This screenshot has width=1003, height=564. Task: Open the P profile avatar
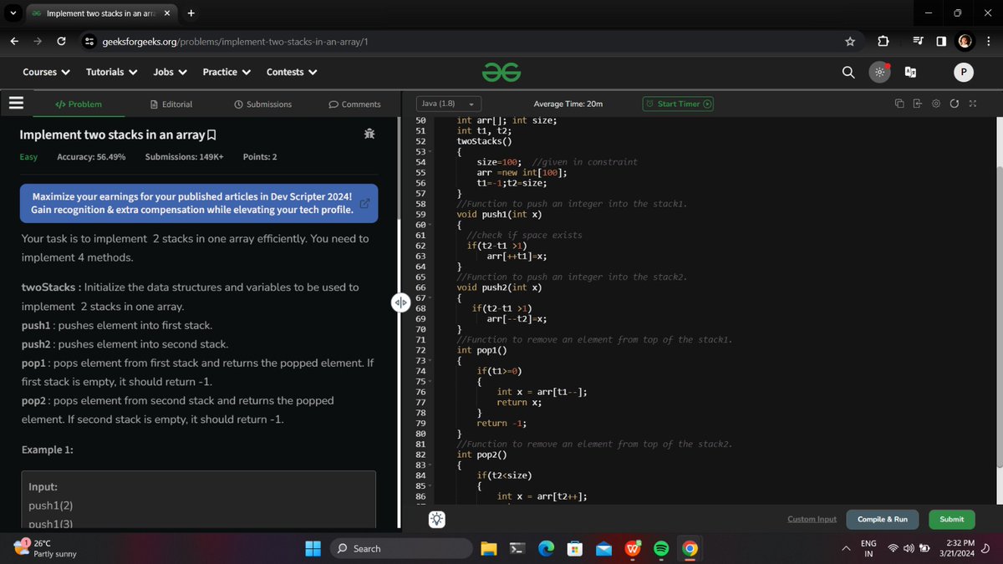click(963, 73)
